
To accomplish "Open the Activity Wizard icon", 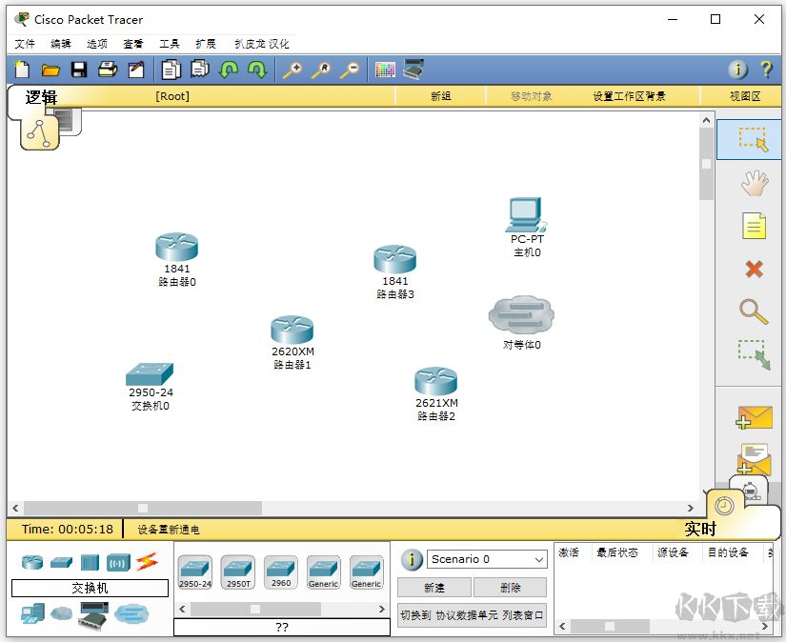I will [x=136, y=70].
